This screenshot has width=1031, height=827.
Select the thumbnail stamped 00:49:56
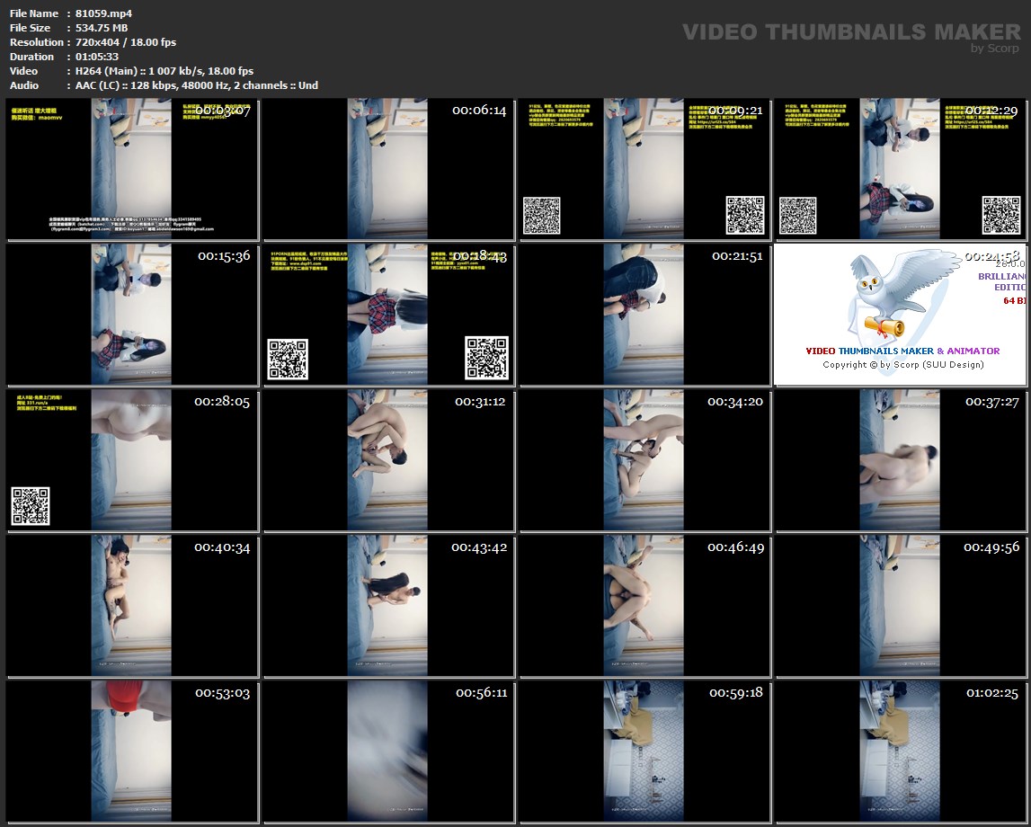tap(901, 606)
